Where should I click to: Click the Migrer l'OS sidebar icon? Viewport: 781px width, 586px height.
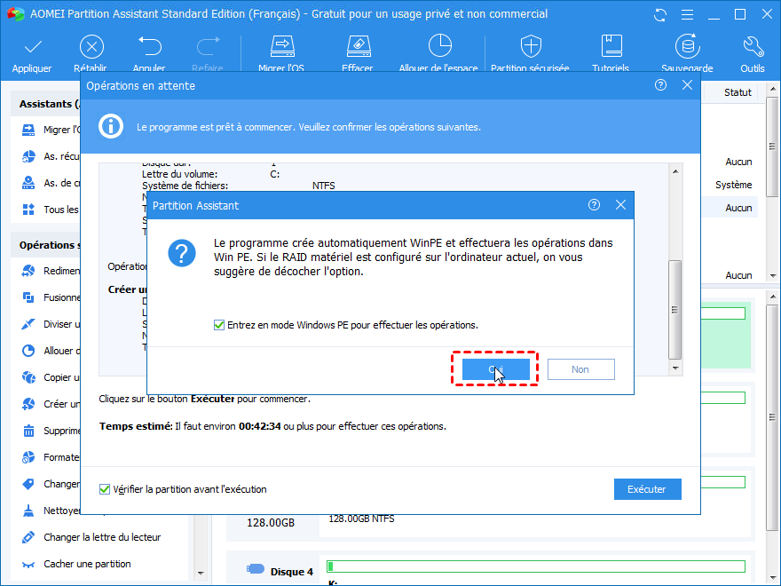28,130
